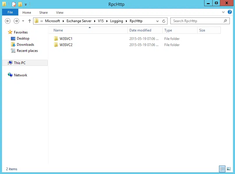Click the 2 items status text
The width and height of the screenshot is (235, 174).
[x=12, y=169]
